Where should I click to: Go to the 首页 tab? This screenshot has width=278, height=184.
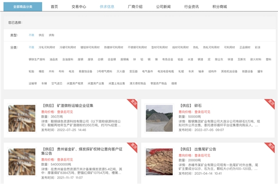point(54,7)
